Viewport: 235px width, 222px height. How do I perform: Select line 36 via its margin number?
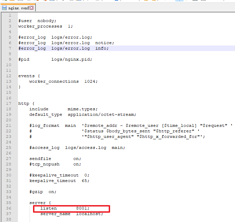pos(9,208)
